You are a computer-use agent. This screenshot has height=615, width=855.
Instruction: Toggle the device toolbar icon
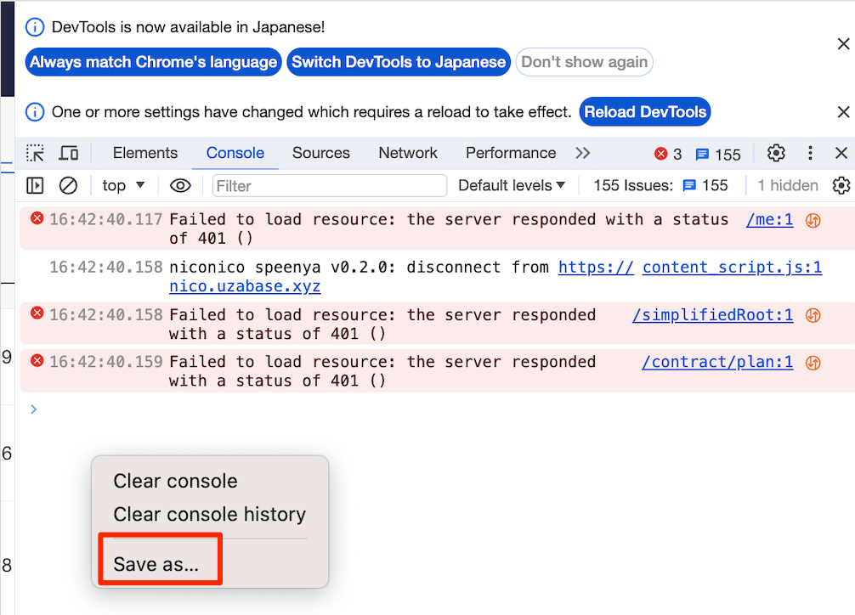pyautogui.click(x=69, y=153)
